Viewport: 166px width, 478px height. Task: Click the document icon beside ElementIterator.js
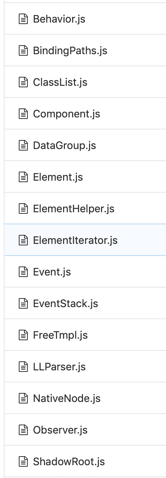[23, 240]
